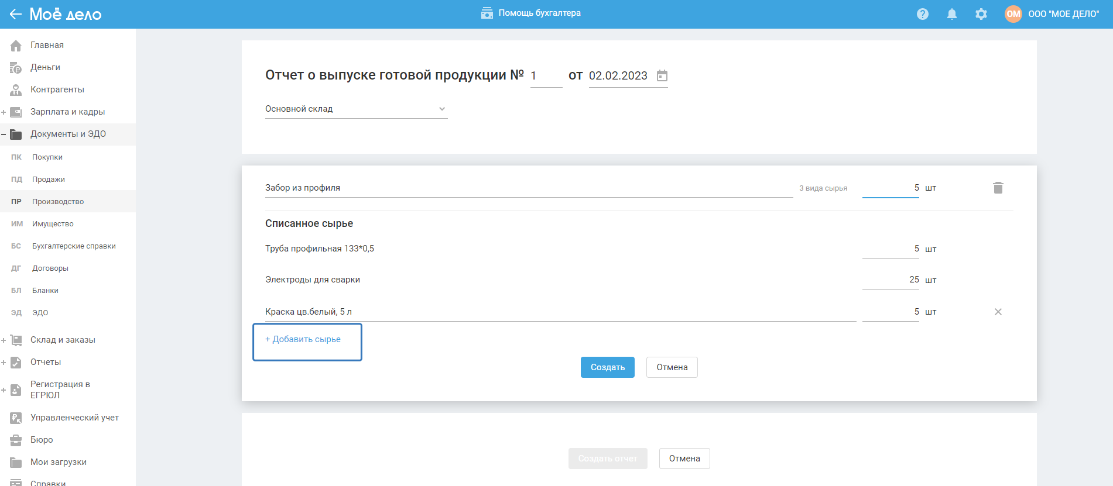Expand the Зарплата и кадры section
Viewport: 1113px width, 486px height.
click(x=4, y=112)
